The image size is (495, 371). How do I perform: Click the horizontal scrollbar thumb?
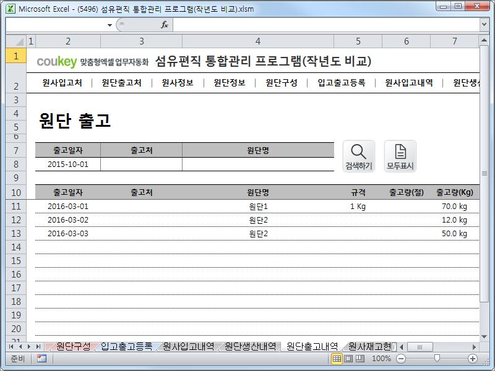[x=420, y=347]
